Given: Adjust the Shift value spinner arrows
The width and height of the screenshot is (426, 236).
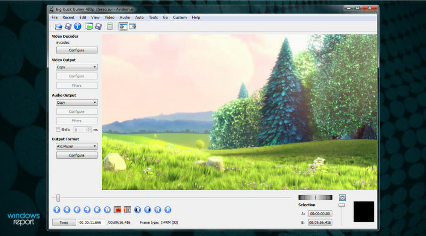Looking at the screenshot, I should click(x=89, y=130).
